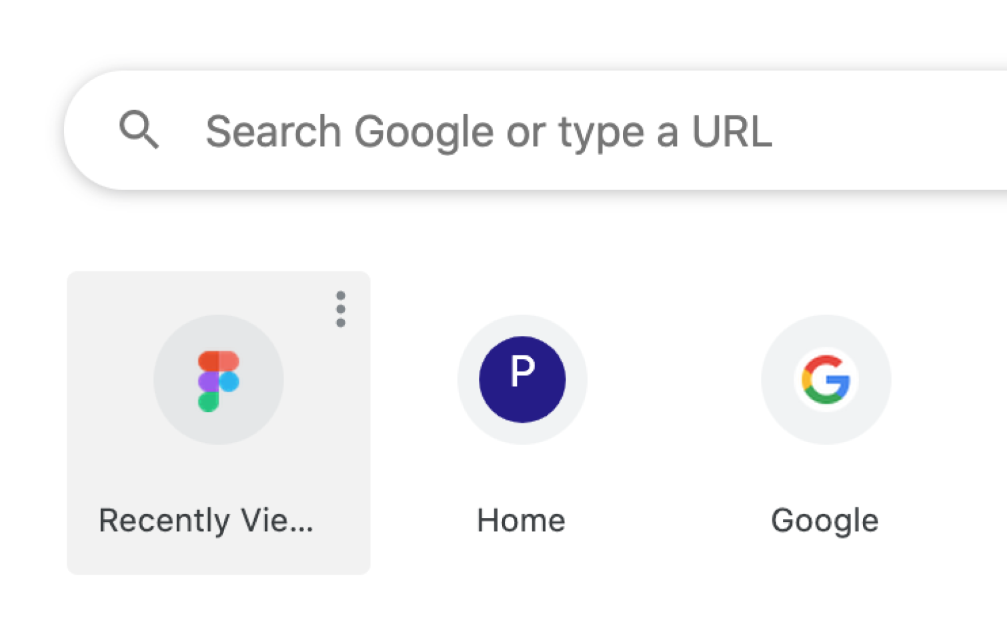Image resolution: width=1007 pixels, height=640 pixels.
Task: Select the Home shortcut label text
Action: coord(521,520)
